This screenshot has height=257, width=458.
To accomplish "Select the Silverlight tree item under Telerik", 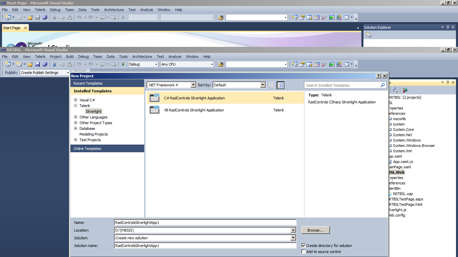I will pyautogui.click(x=94, y=111).
